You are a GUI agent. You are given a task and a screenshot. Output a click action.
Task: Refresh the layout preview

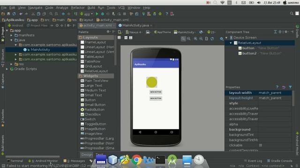pyautogui.click(x=212, y=39)
